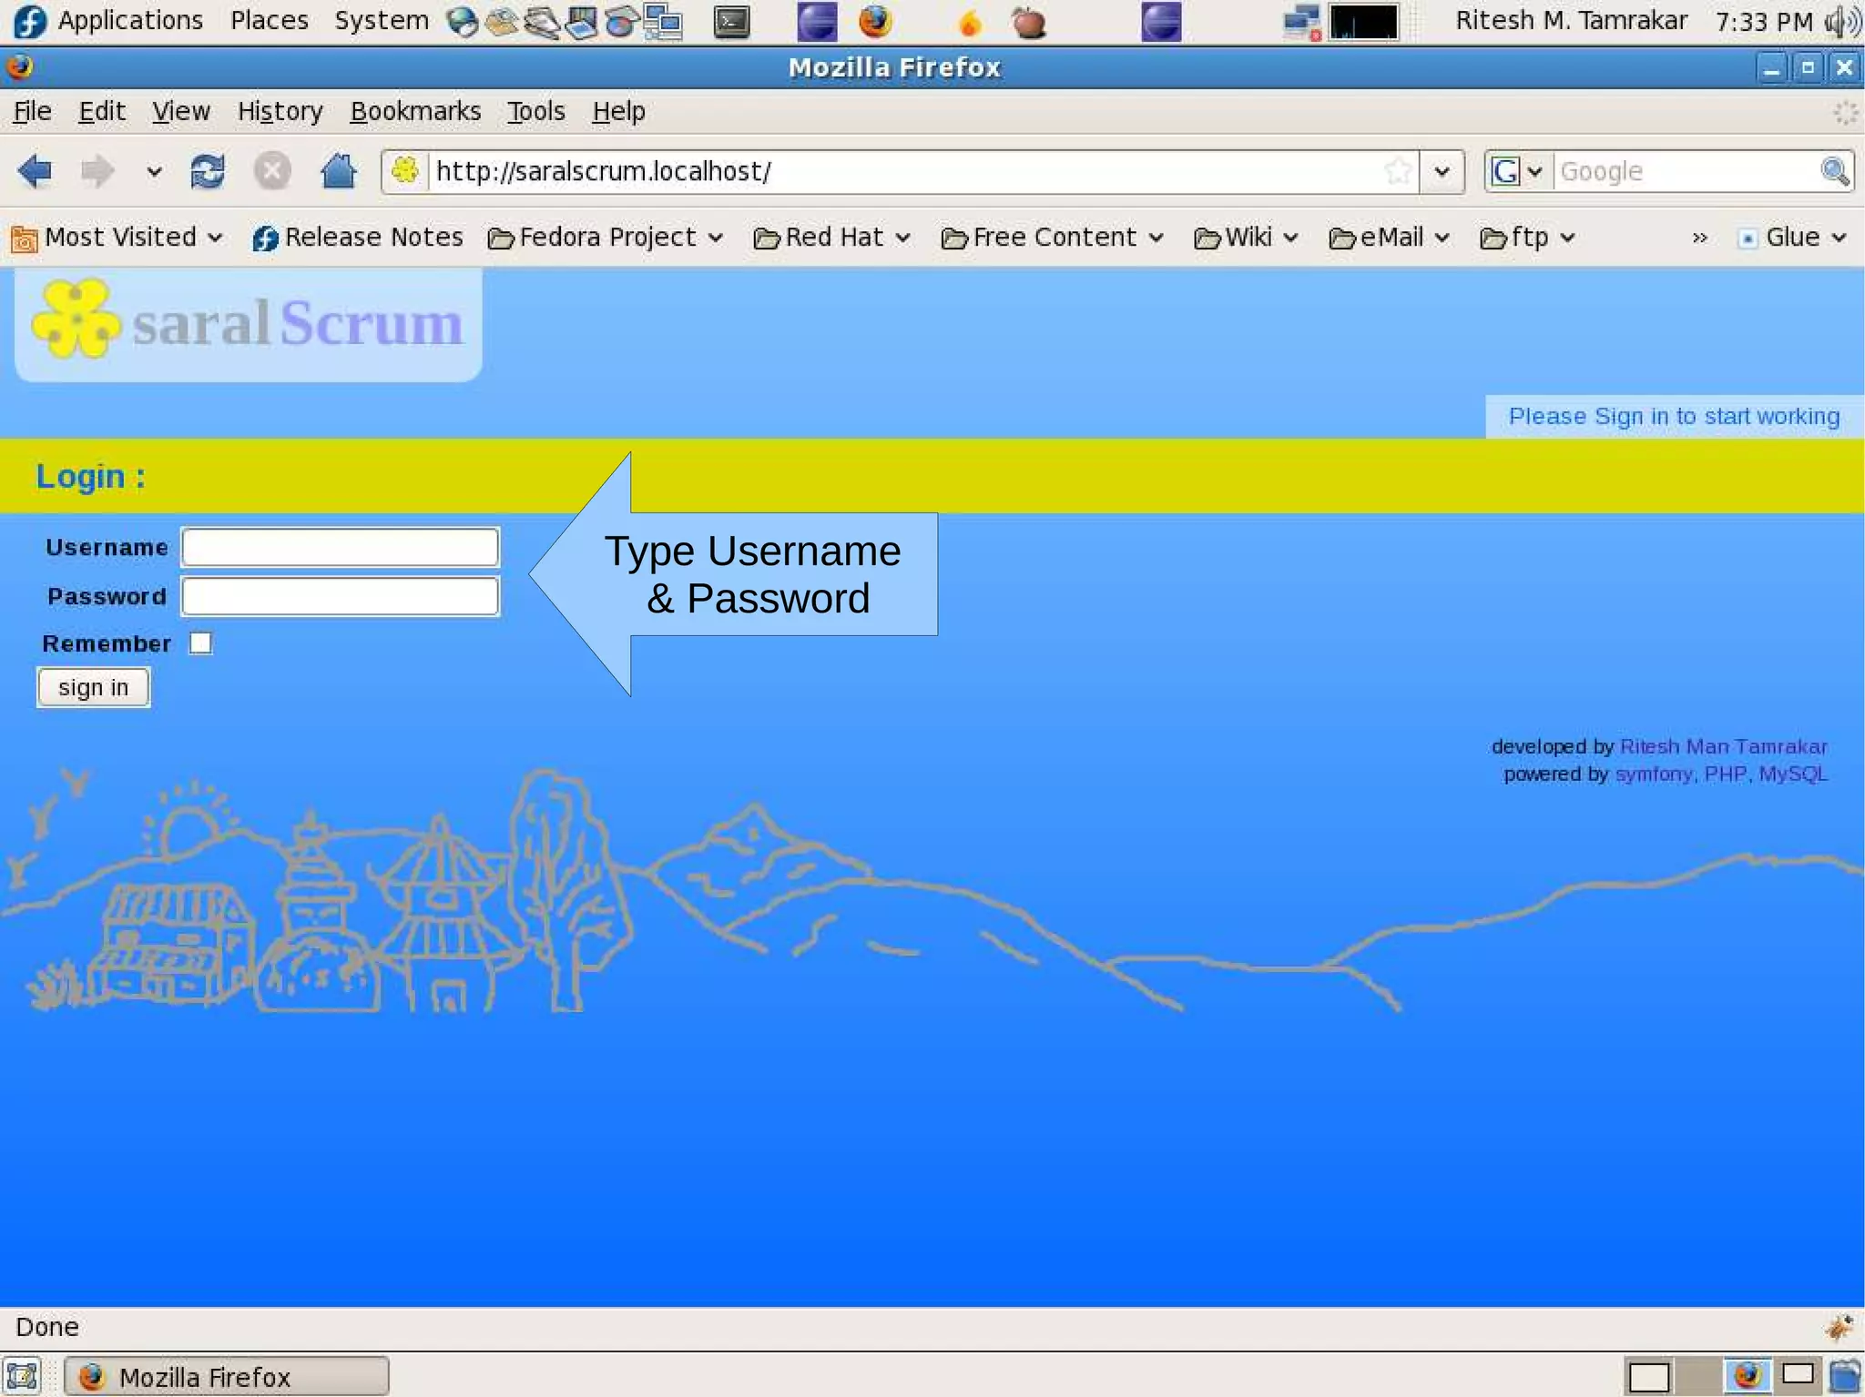The width and height of the screenshot is (1865, 1397).
Task: Click into the Username input field
Action: [x=340, y=547]
